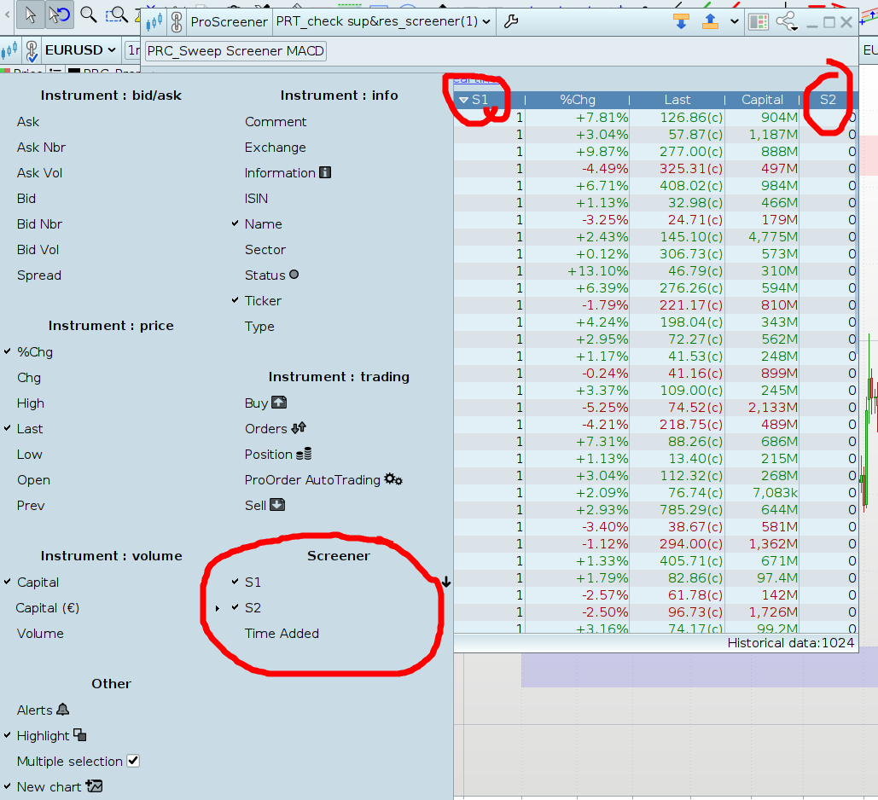This screenshot has height=800, width=878.
Task: Select the pointer with undo arrow tool
Action: tap(59, 14)
